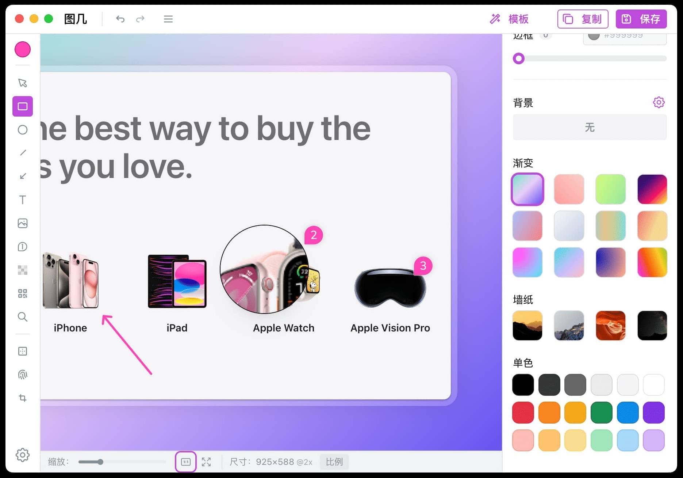Toggle the 1:1 actual size button
The height and width of the screenshot is (478, 683).
[x=186, y=462]
